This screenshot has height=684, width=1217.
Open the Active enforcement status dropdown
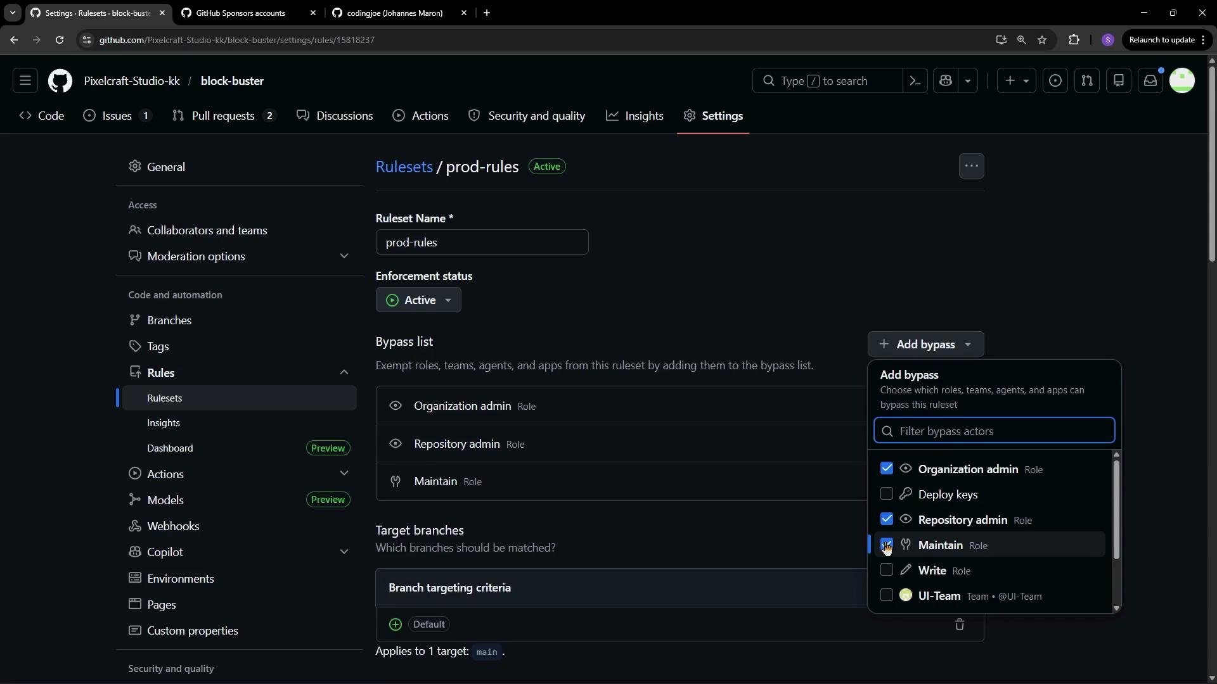click(418, 300)
